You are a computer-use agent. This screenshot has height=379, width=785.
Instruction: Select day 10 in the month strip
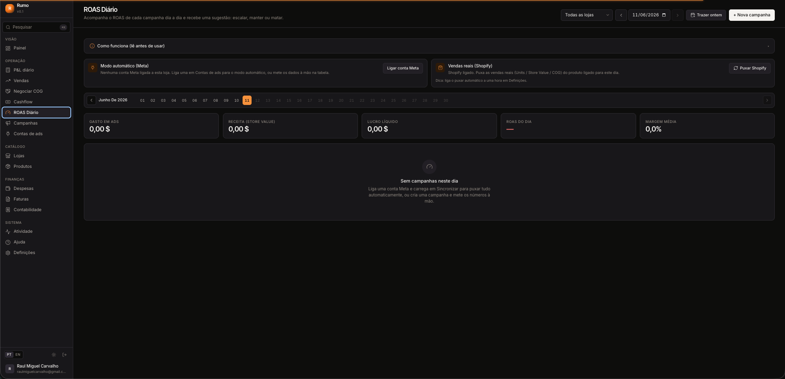click(236, 100)
